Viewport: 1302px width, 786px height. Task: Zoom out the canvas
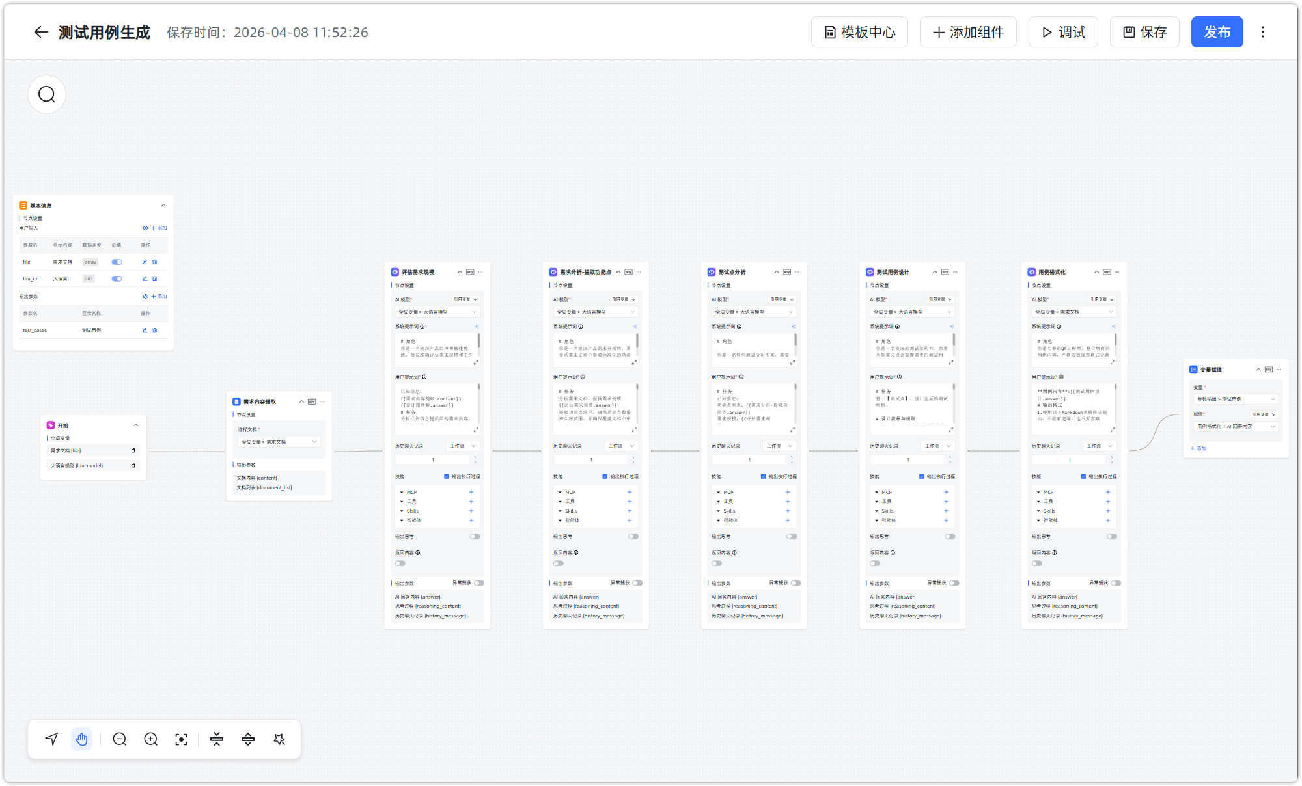coord(120,739)
